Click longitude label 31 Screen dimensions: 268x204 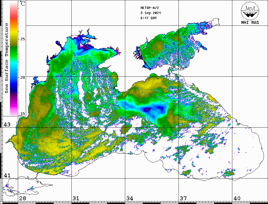click(x=76, y=198)
